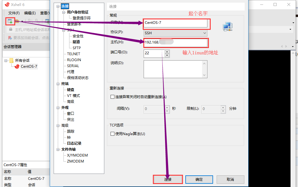Click the 取消 button
The height and width of the screenshot is (187, 298).
tap(230, 179)
